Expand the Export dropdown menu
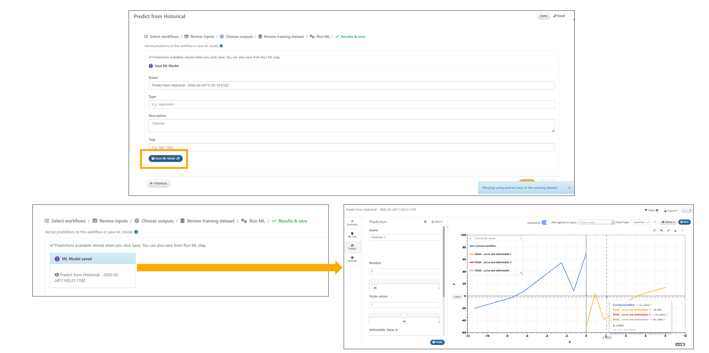This screenshot has height=353, width=709. [670, 210]
